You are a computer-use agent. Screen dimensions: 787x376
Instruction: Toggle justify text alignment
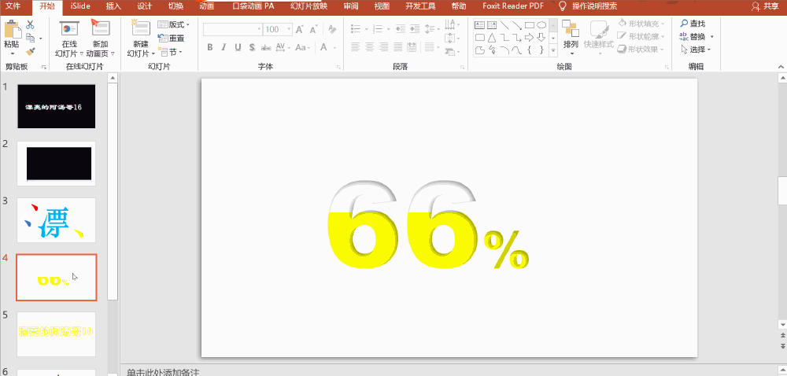(398, 47)
